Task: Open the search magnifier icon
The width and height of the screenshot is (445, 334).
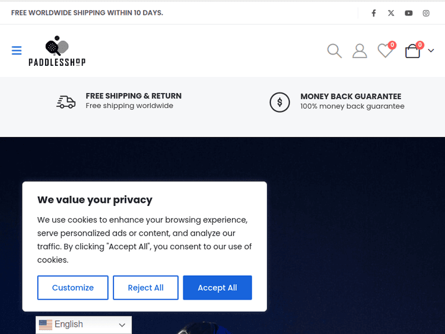Action: (335, 51)
